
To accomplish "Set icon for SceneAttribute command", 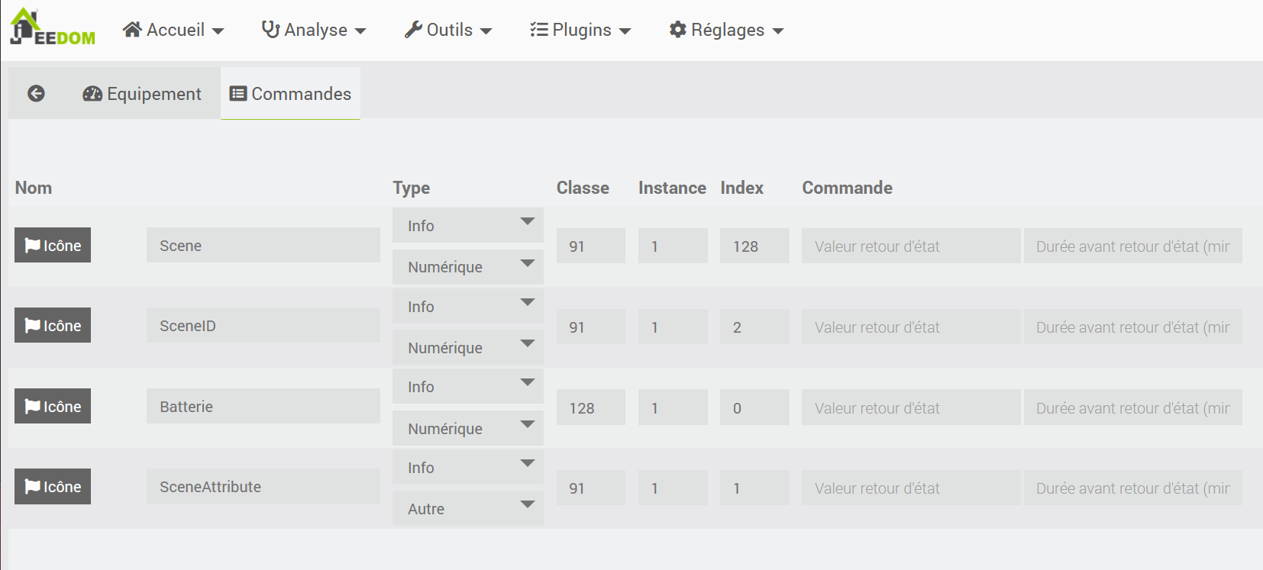I will tap(53, 486).
